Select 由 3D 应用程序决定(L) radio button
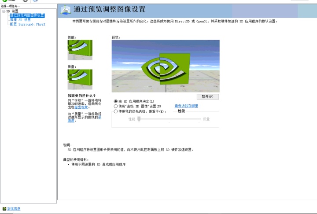 [x=116, y=101]
